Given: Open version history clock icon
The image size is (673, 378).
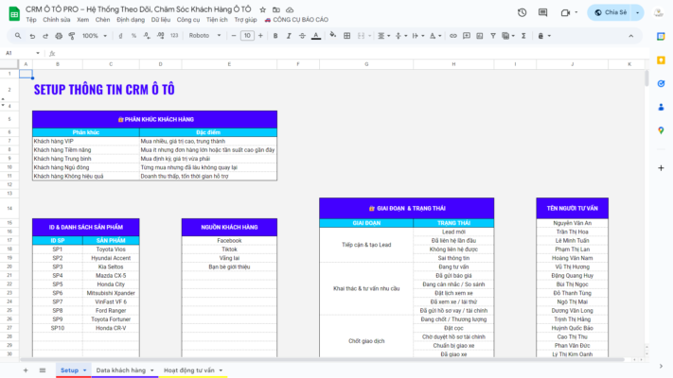Looking at the screenshot, I should (x=522, y=12).
